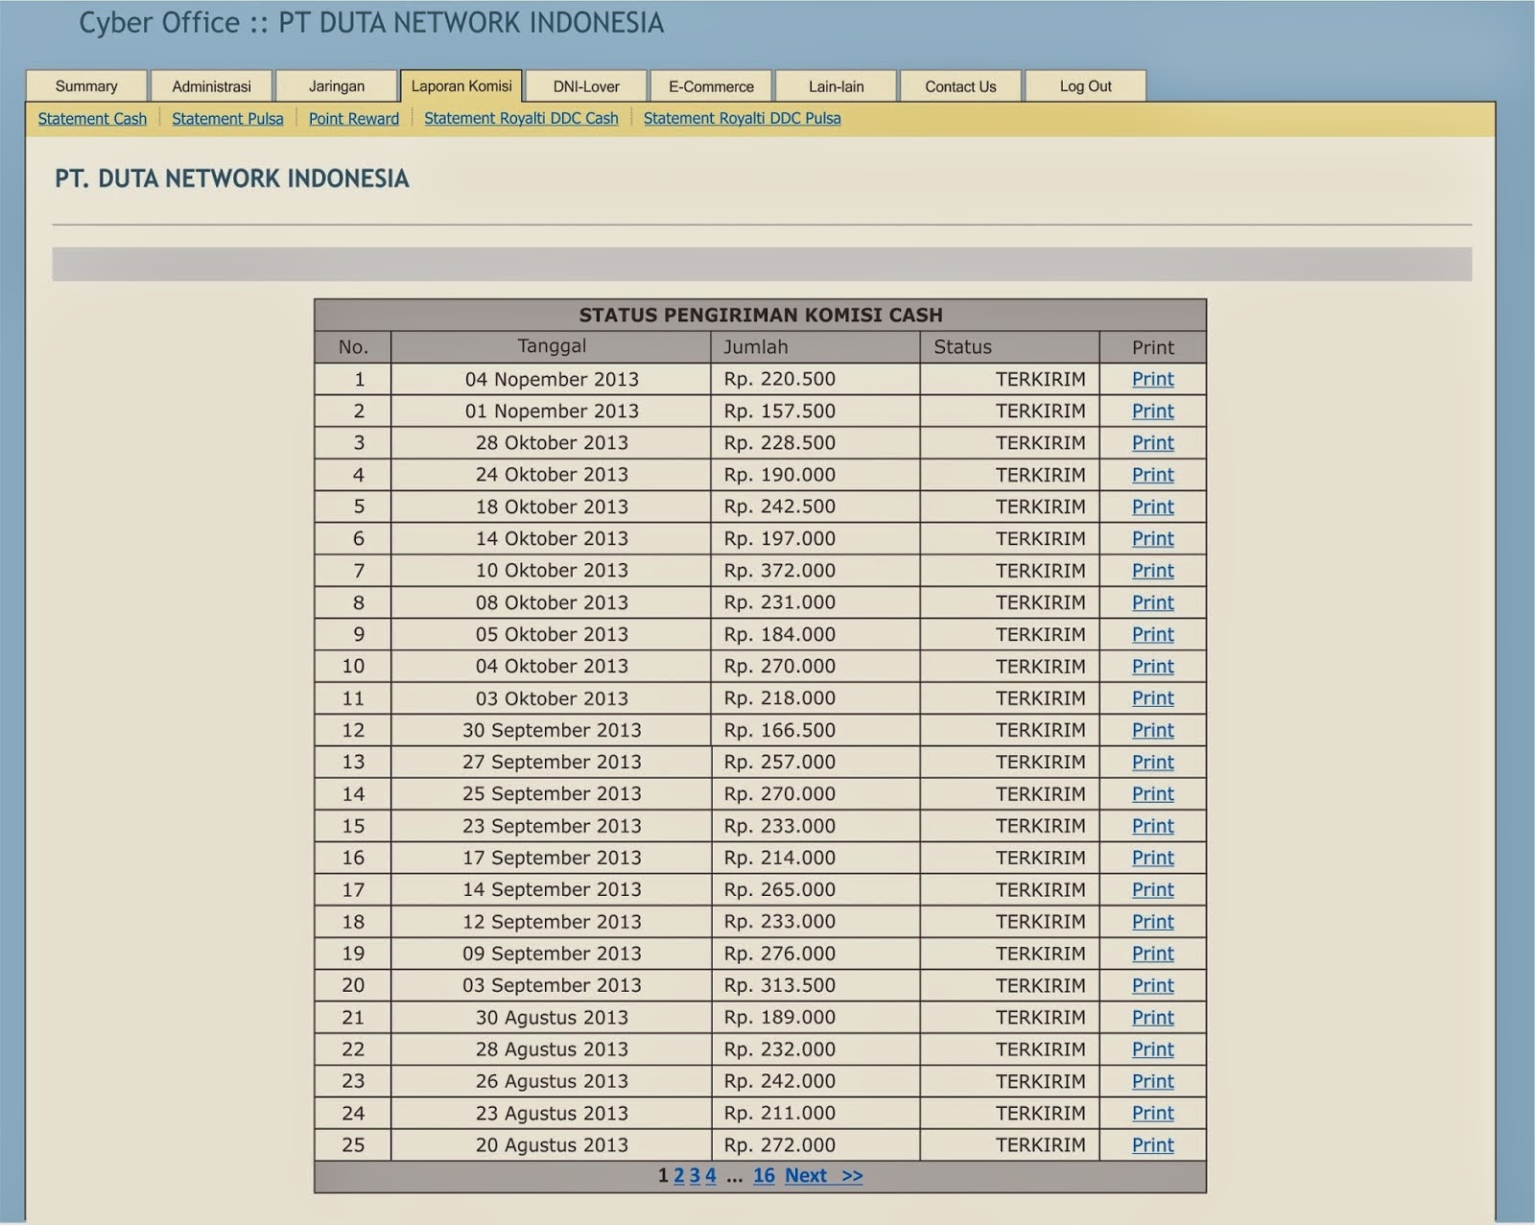The width and height of the screenshot is (1535, 1225).
Task: Print the 23 September 2013 row
Action: pyautogui.click(x=1152, y=826)
